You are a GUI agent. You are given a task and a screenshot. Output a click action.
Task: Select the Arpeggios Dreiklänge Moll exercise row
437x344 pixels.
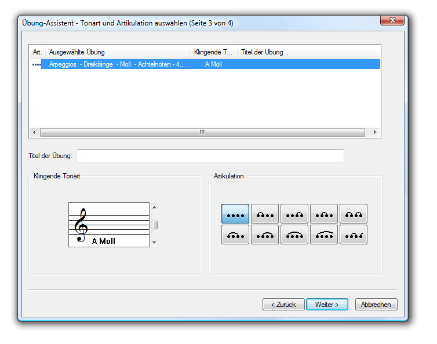(x=205, y=64)
